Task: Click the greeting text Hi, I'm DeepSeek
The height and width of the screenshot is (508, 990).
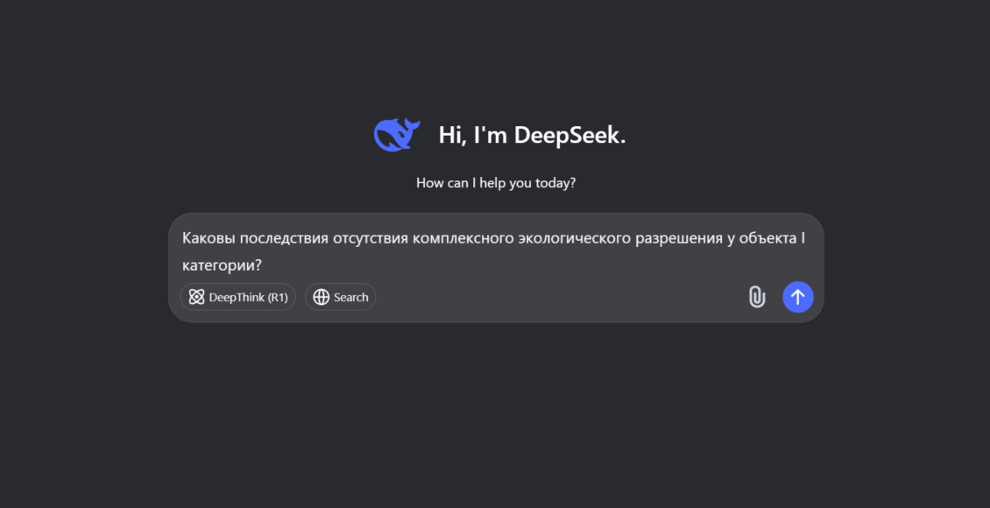Action: 532,135
